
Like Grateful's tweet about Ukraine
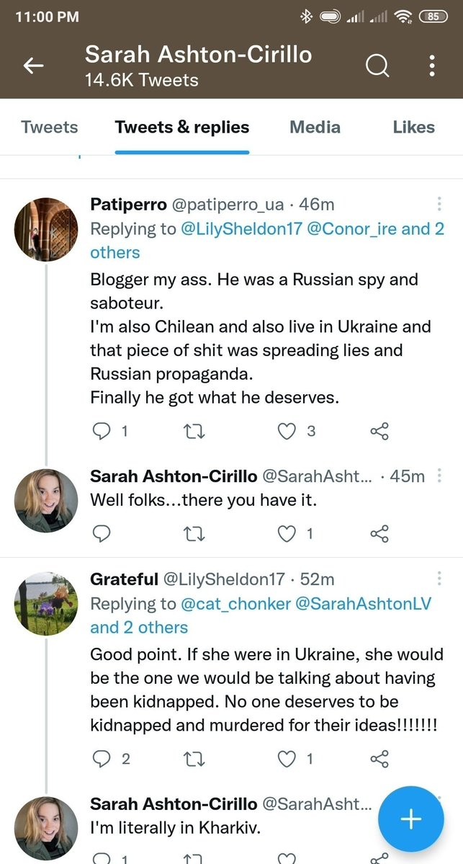pyautogui.click(x=287, y=759)
